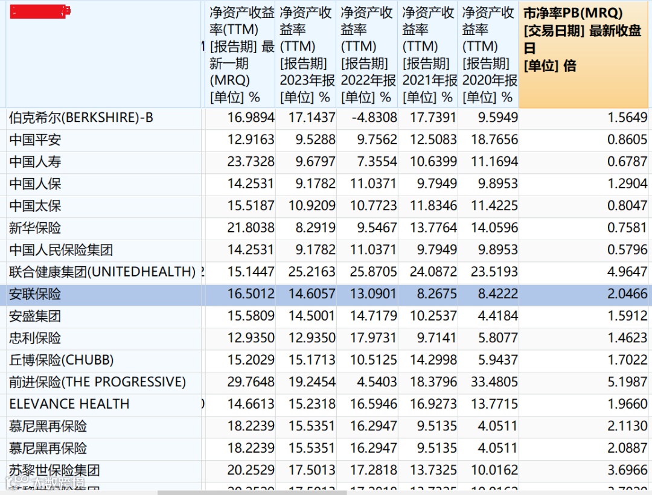652x495 pixels.
Task: Click 中国平安 PB value 0.8605
Action: pos(627,139)
